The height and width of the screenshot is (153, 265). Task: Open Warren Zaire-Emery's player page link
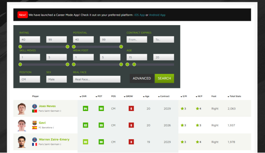click(54, 139)
